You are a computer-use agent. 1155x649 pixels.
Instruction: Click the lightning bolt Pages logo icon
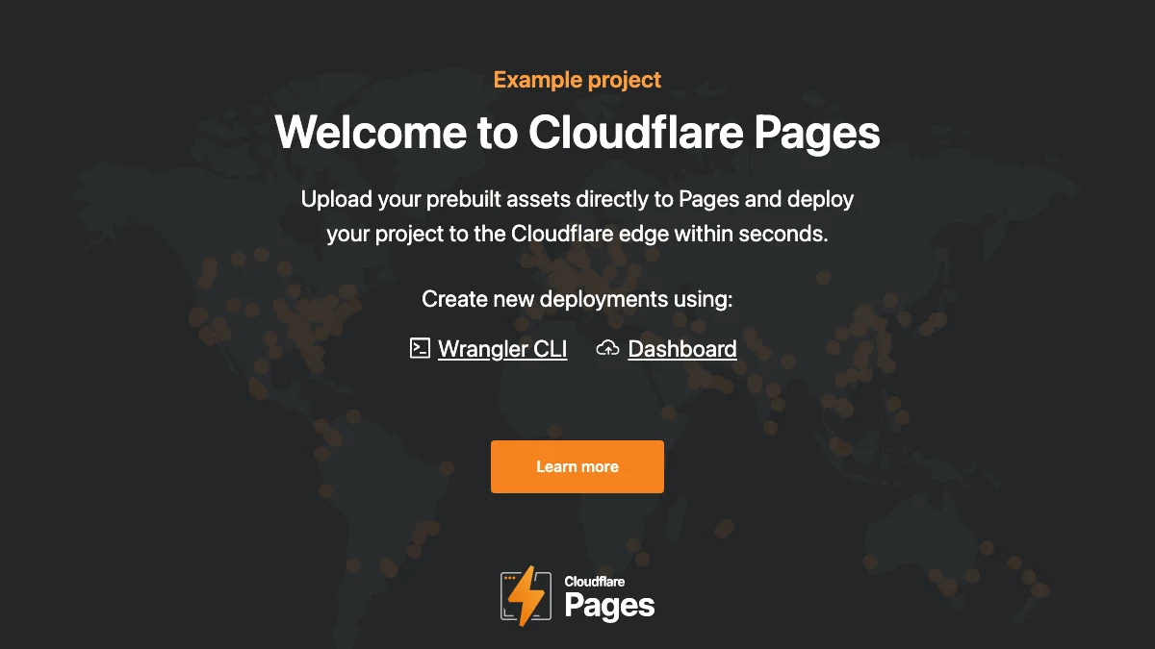coord(526,595)
